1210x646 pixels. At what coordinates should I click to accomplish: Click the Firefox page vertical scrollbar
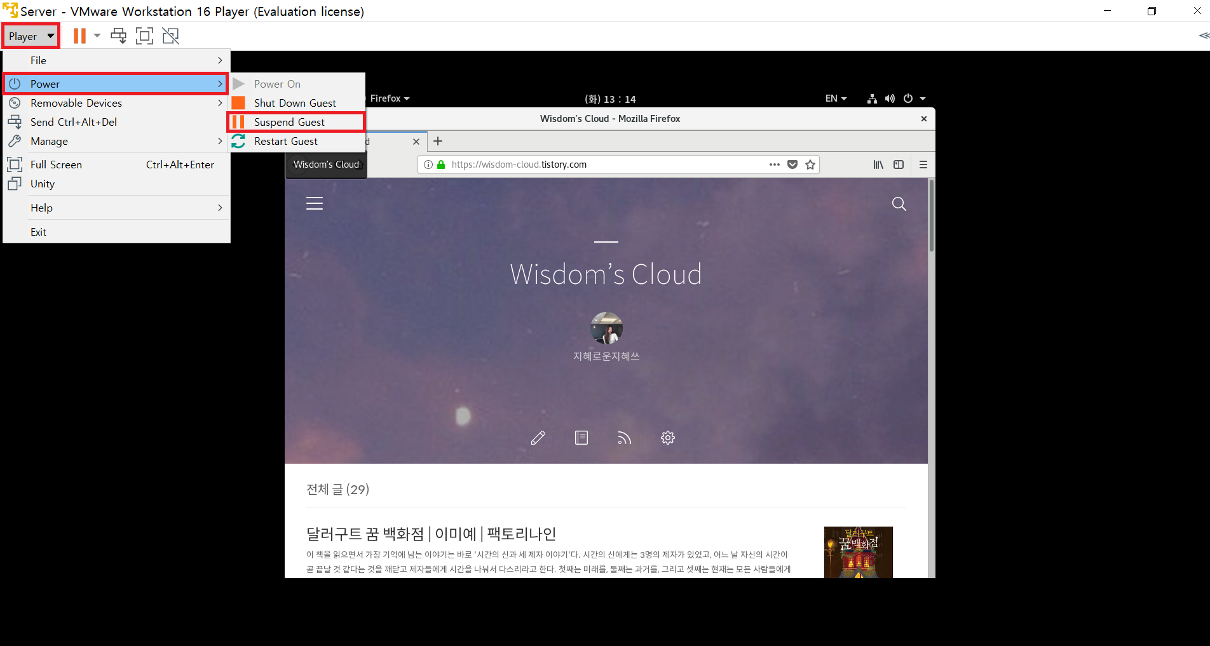pyautogui.click(x=932, y=216)
